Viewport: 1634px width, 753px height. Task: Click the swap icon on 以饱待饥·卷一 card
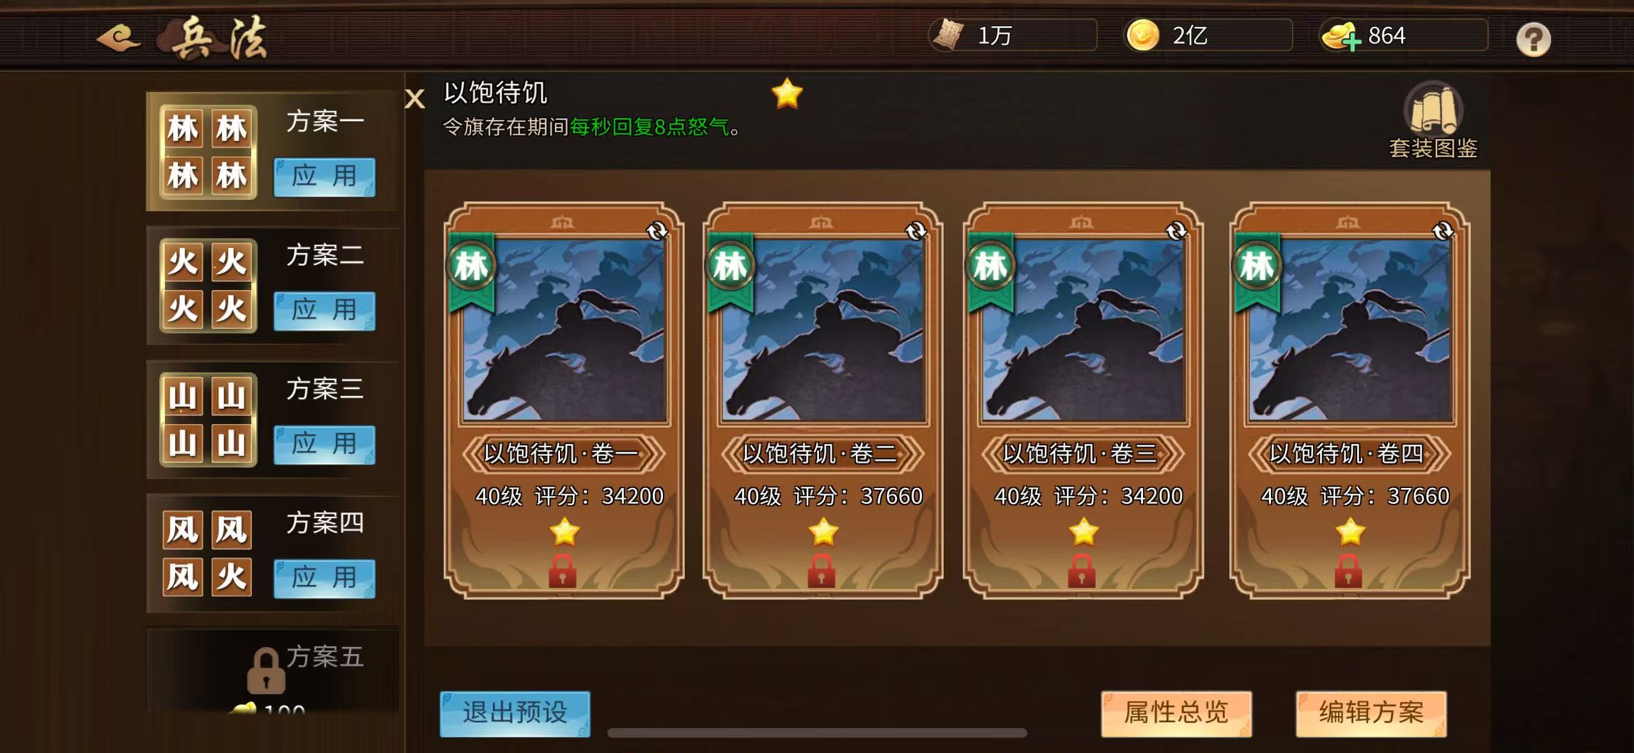[657, 231]
